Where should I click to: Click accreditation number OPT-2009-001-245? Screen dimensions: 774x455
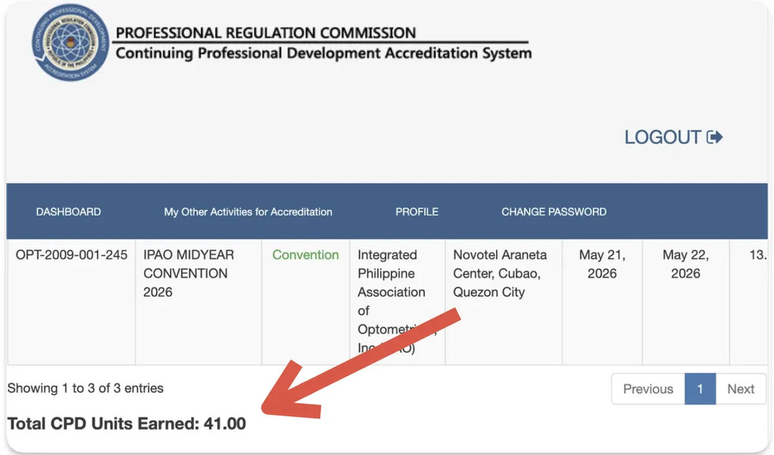click(72, 255)
